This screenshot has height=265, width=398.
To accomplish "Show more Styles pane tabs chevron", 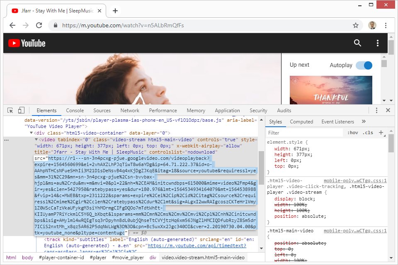I will click(364, 122).
